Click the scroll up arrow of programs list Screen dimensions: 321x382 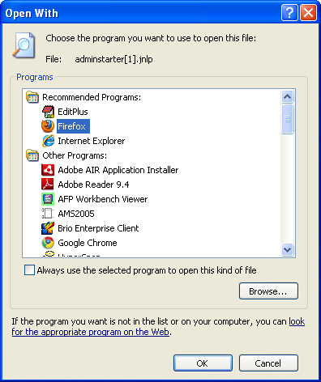(x=287, y=96)
